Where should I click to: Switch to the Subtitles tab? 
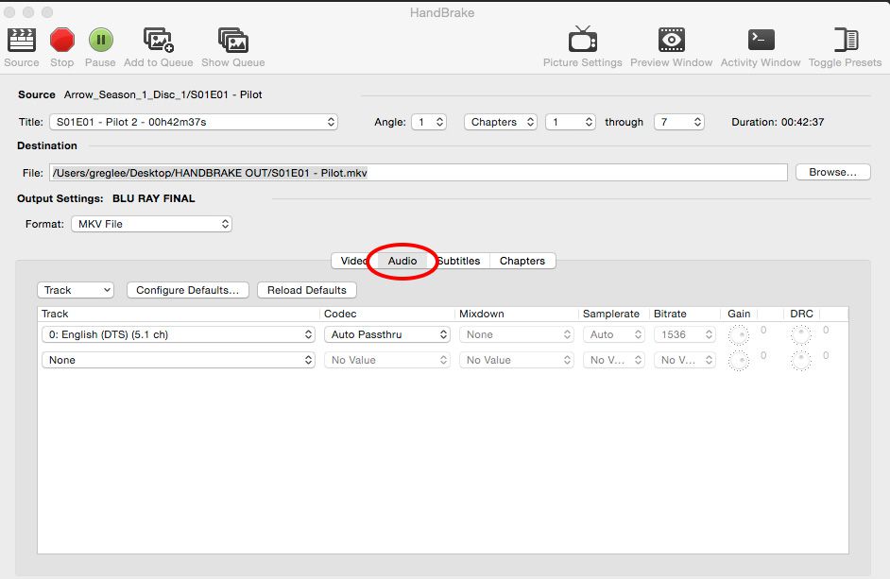pos(458,261)
